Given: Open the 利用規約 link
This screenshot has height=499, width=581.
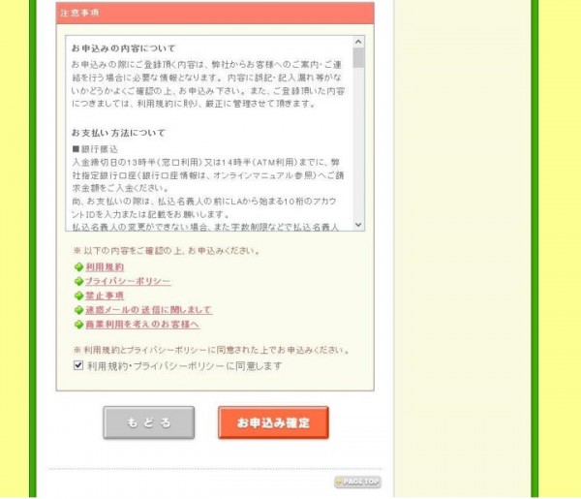Looking at the screenshot, I should (105, 266).
